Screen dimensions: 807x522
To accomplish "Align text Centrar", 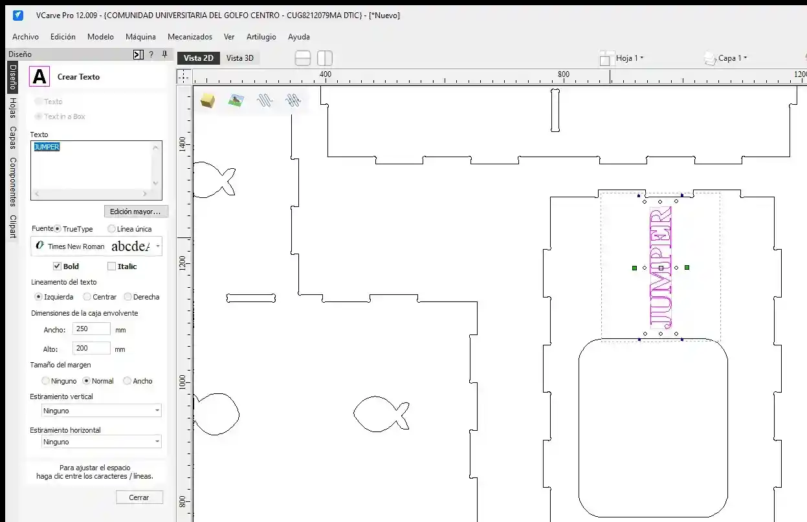I will [87, 297].
